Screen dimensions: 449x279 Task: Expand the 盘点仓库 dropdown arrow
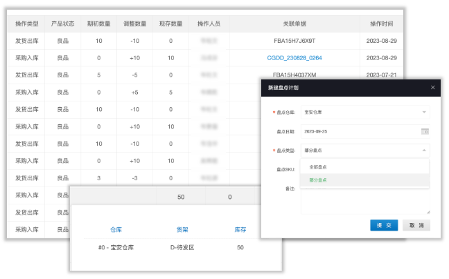pyautogui.click(x=424, y=111)
